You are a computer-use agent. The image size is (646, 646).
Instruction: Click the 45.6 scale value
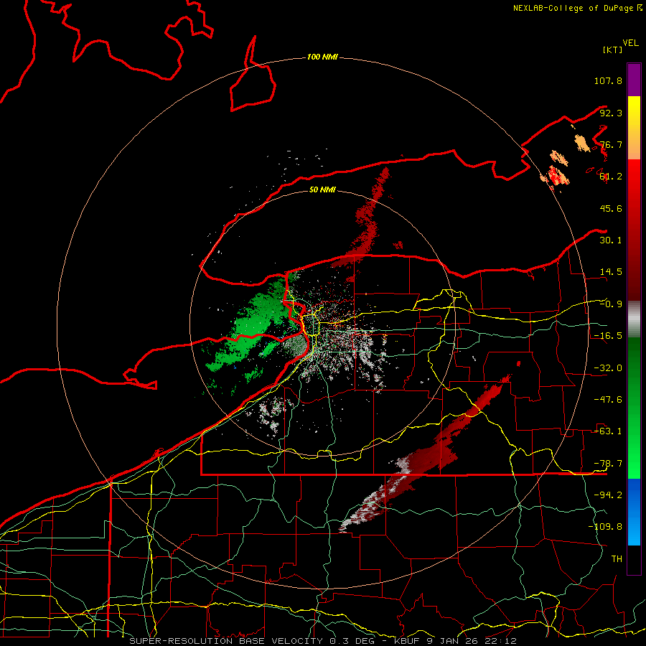point(611,208)
